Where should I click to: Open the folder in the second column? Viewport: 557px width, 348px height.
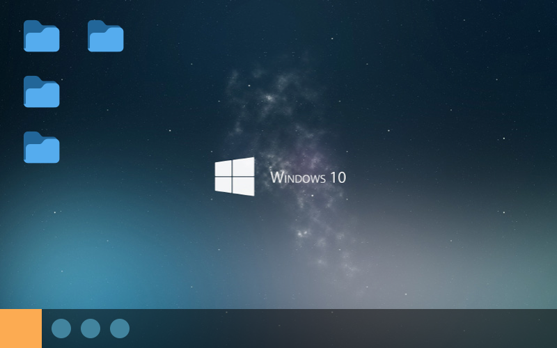coord(106,36)
